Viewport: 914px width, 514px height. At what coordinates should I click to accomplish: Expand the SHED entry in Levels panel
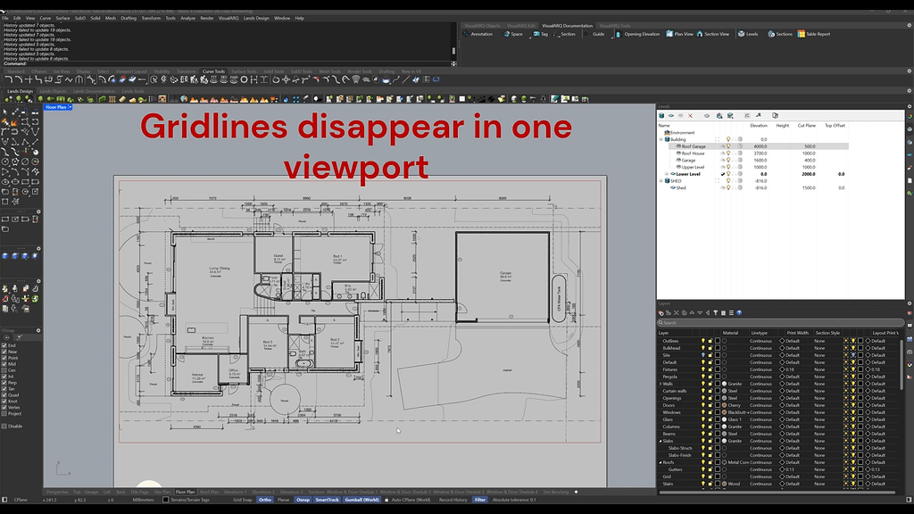(x=661, y=179)
